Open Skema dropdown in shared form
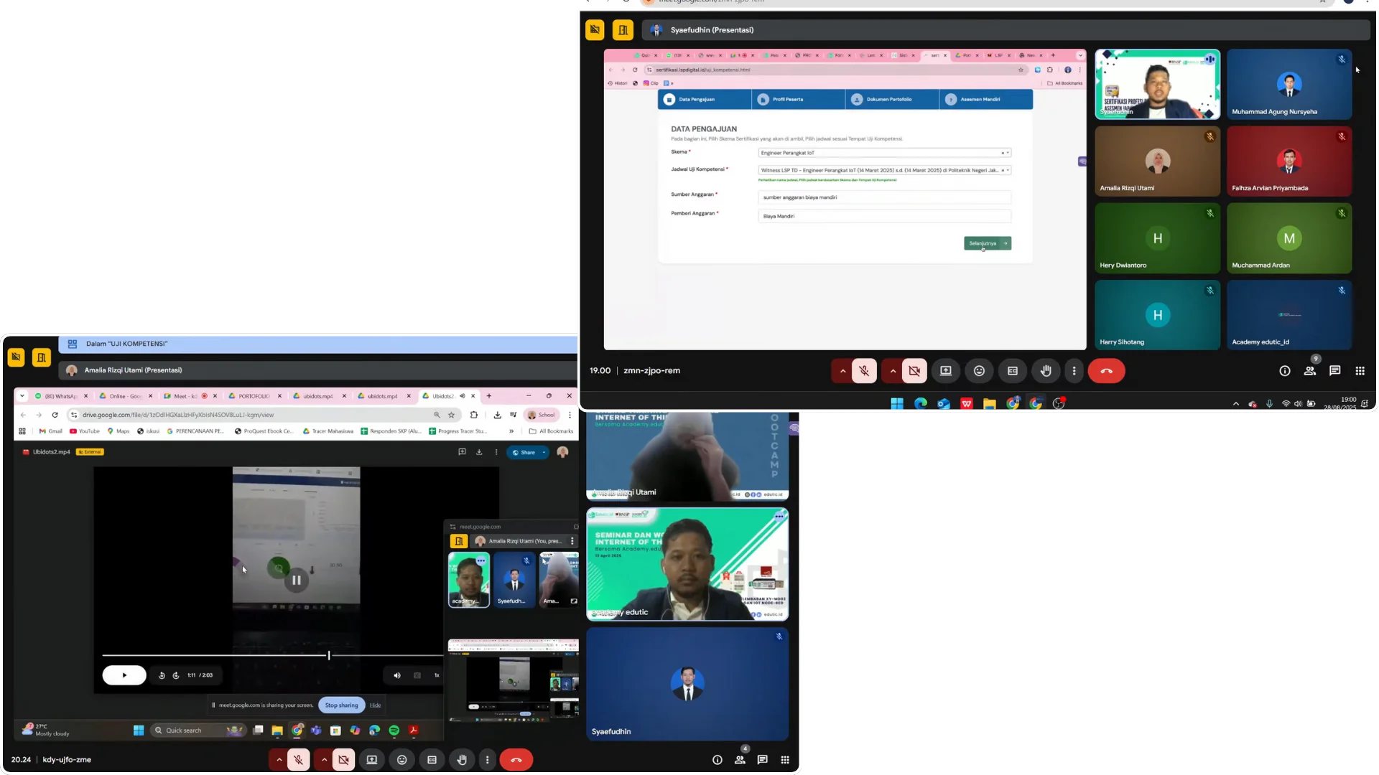Viewport: 1379px width, 775px height. [884, 153]
